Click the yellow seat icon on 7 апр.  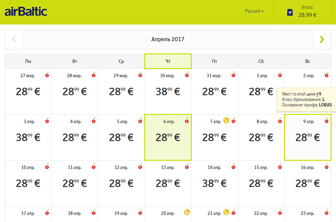(225, 120)
